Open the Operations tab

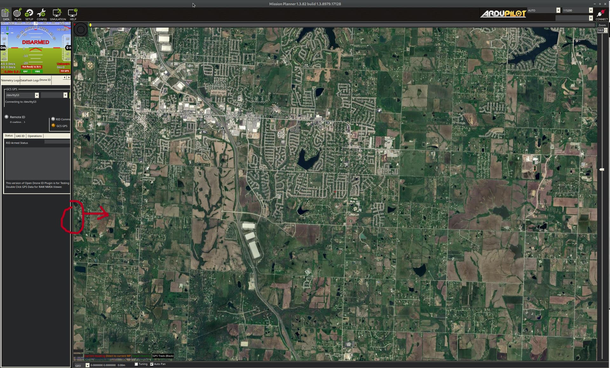tap(35, 136)
